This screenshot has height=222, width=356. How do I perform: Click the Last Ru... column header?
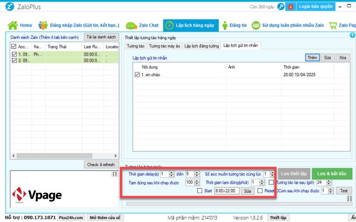coord(92,46)
